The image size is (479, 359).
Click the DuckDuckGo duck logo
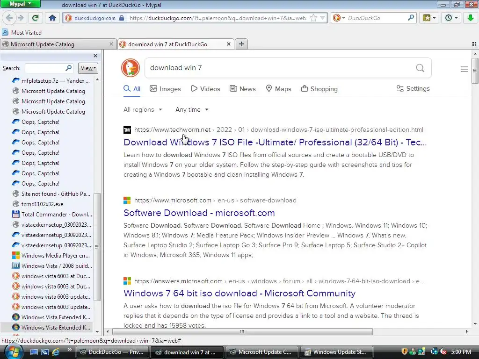click(x=131, y=68)
